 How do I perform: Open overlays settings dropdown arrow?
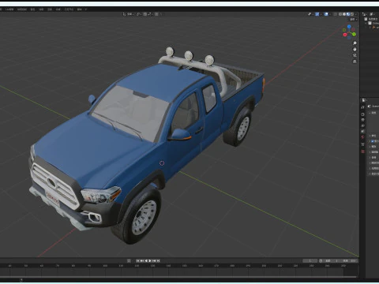point(330,14)
